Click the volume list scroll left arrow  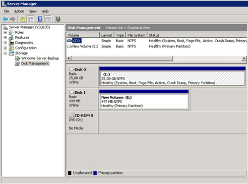(69, 59)
